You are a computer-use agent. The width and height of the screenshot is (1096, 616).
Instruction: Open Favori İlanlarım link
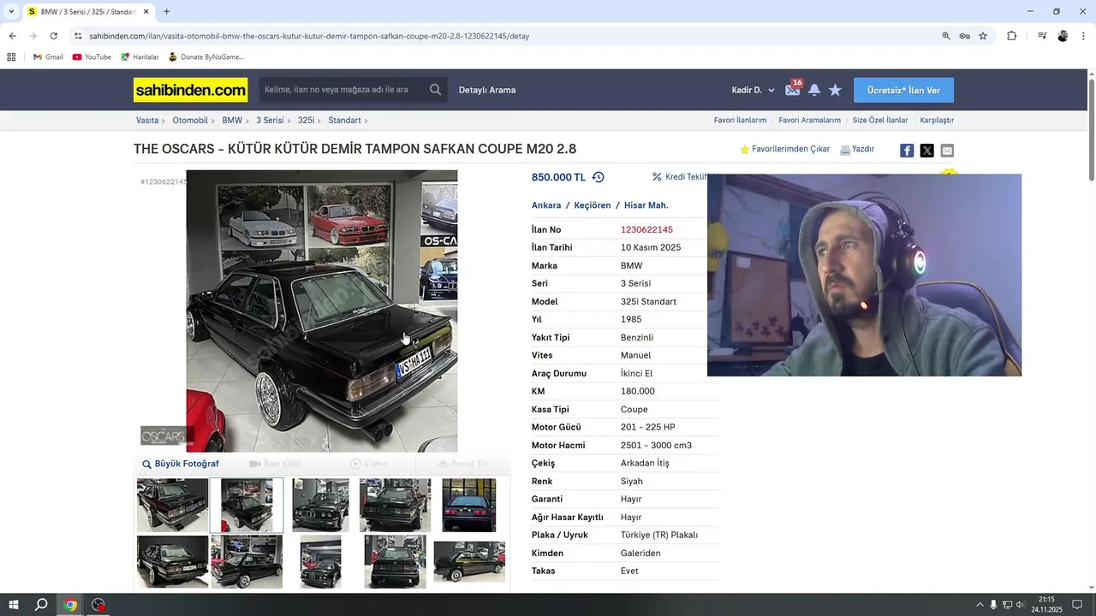740,121
